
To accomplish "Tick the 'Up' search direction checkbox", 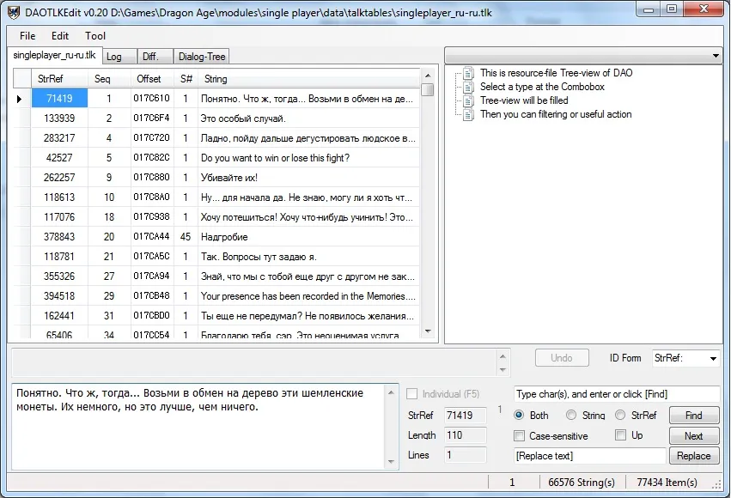I will (621, 436).
